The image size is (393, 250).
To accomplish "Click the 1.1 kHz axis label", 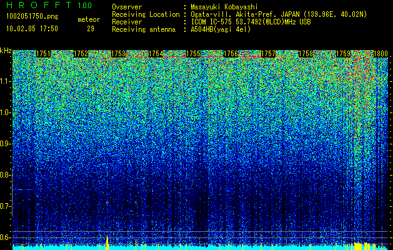I will [5, 81].
